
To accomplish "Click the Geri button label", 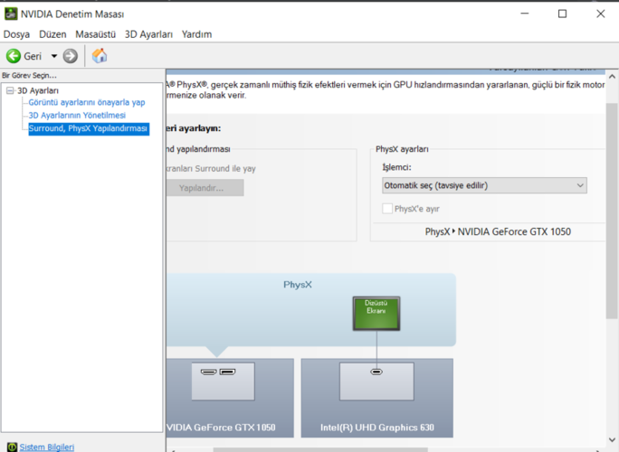I will click(33, 56).
